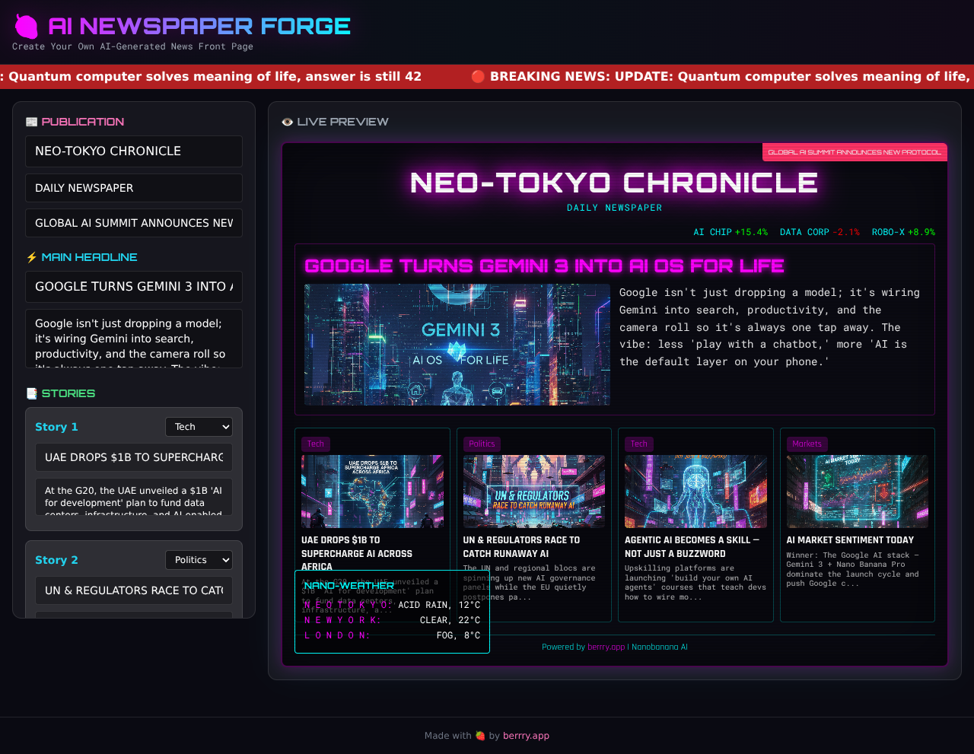Open Story 2 Politics category dropdown
Image resolution: width=974 pixels, height=754 pixels.
[x=199, y=560]
